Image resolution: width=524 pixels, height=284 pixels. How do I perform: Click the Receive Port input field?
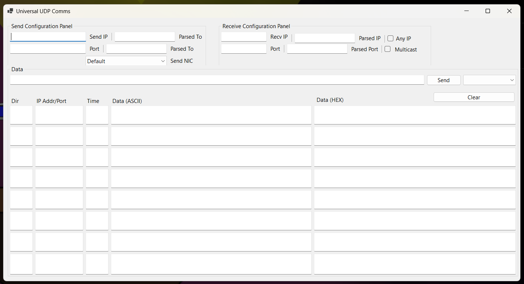tap(244, 49)
